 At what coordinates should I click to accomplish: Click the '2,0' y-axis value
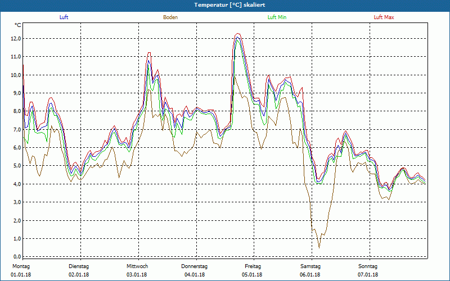click(17, 220)
